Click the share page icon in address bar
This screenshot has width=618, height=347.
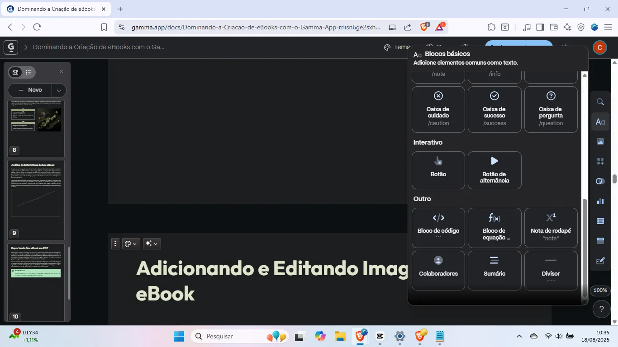(x=408, y=27)
